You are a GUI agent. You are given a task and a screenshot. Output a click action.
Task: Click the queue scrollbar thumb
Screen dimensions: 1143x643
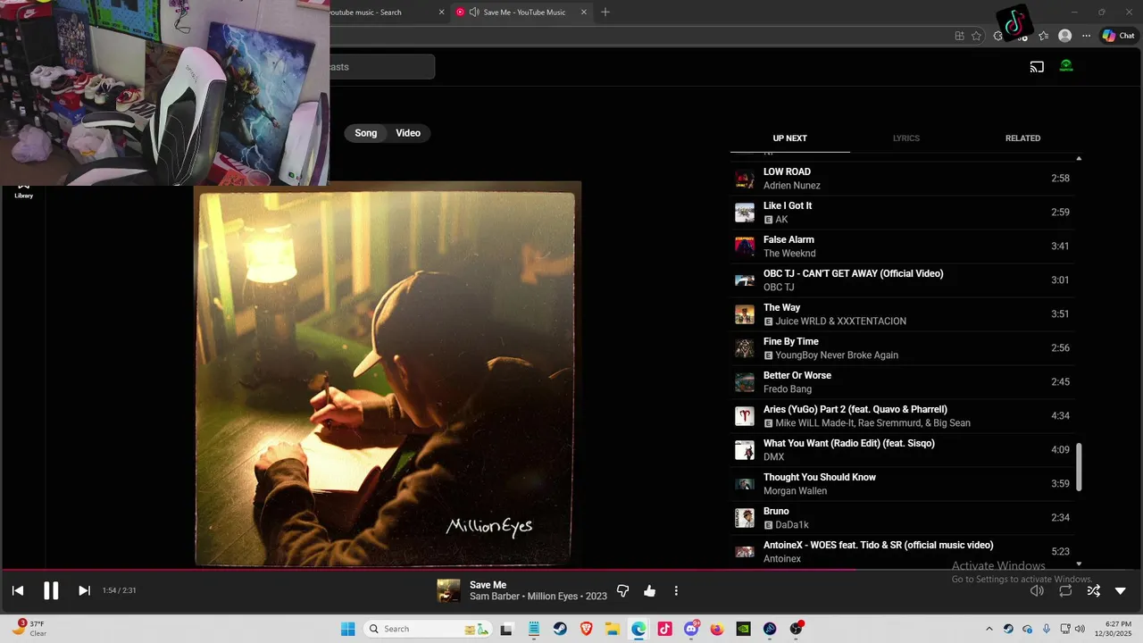[1079, 466]
